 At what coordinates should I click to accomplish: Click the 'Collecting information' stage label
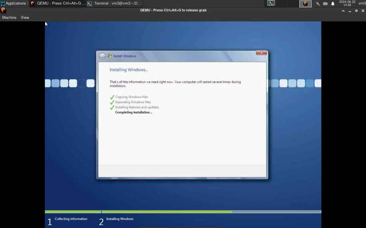[x=71, y=219]
